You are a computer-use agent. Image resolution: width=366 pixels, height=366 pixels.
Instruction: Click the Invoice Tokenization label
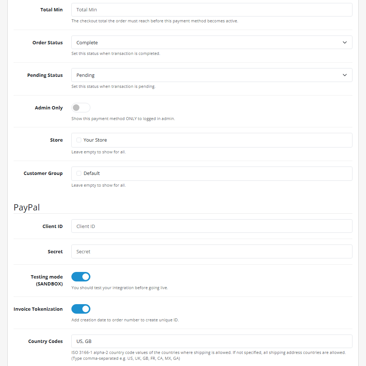[38, 309]
